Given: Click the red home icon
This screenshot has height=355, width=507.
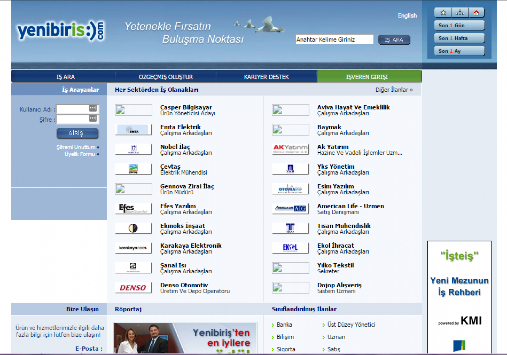Looking at the screenshot, I should (x=476, y=13).
